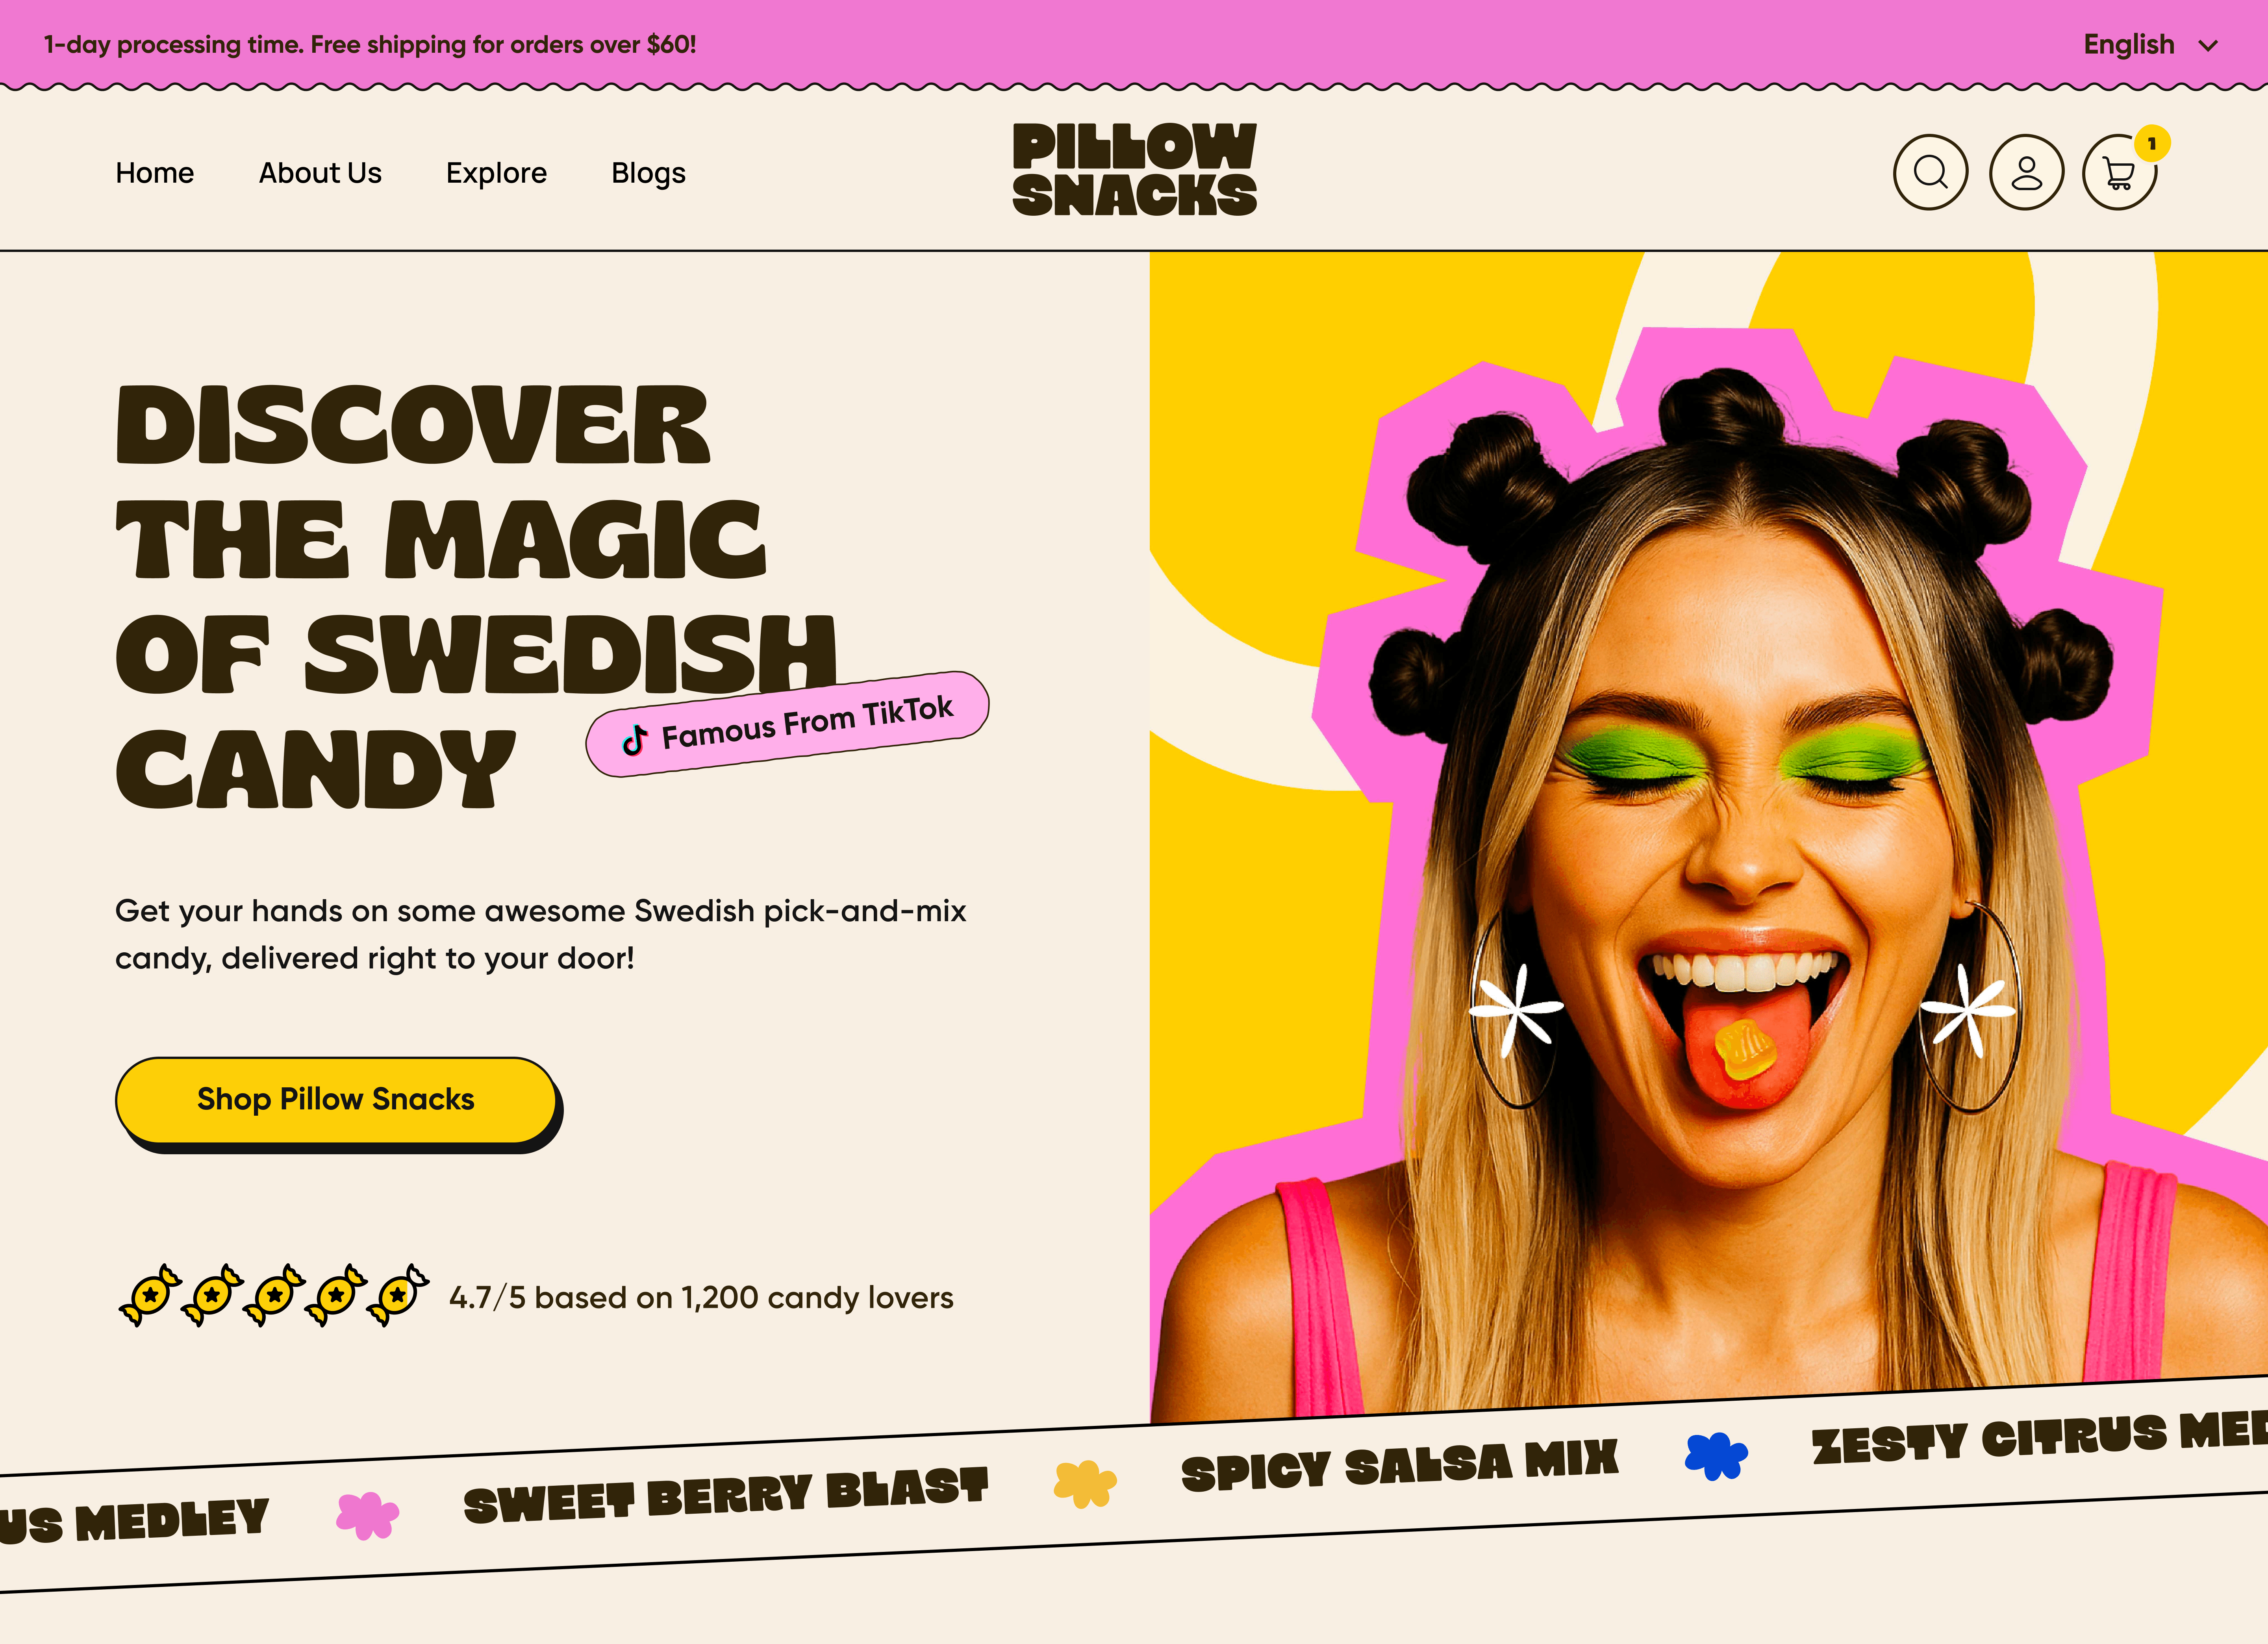Open the search icon in header

point(1930,172)
